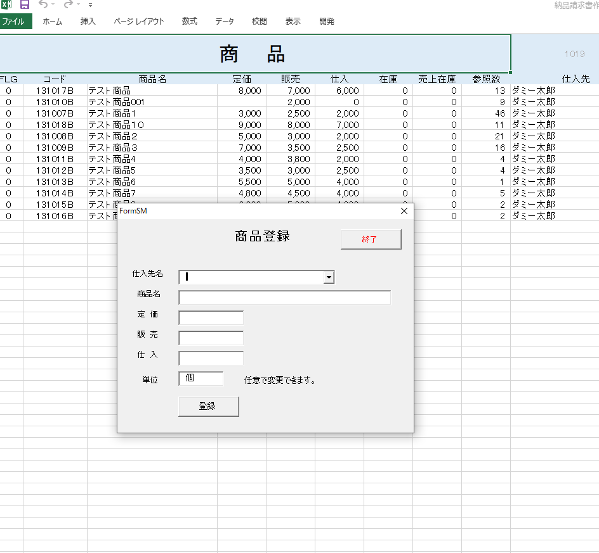This screenshot has width=599, height=553.
Task: Switch to the 校閲 ribbon tab
Action: [x=260, y=22]
